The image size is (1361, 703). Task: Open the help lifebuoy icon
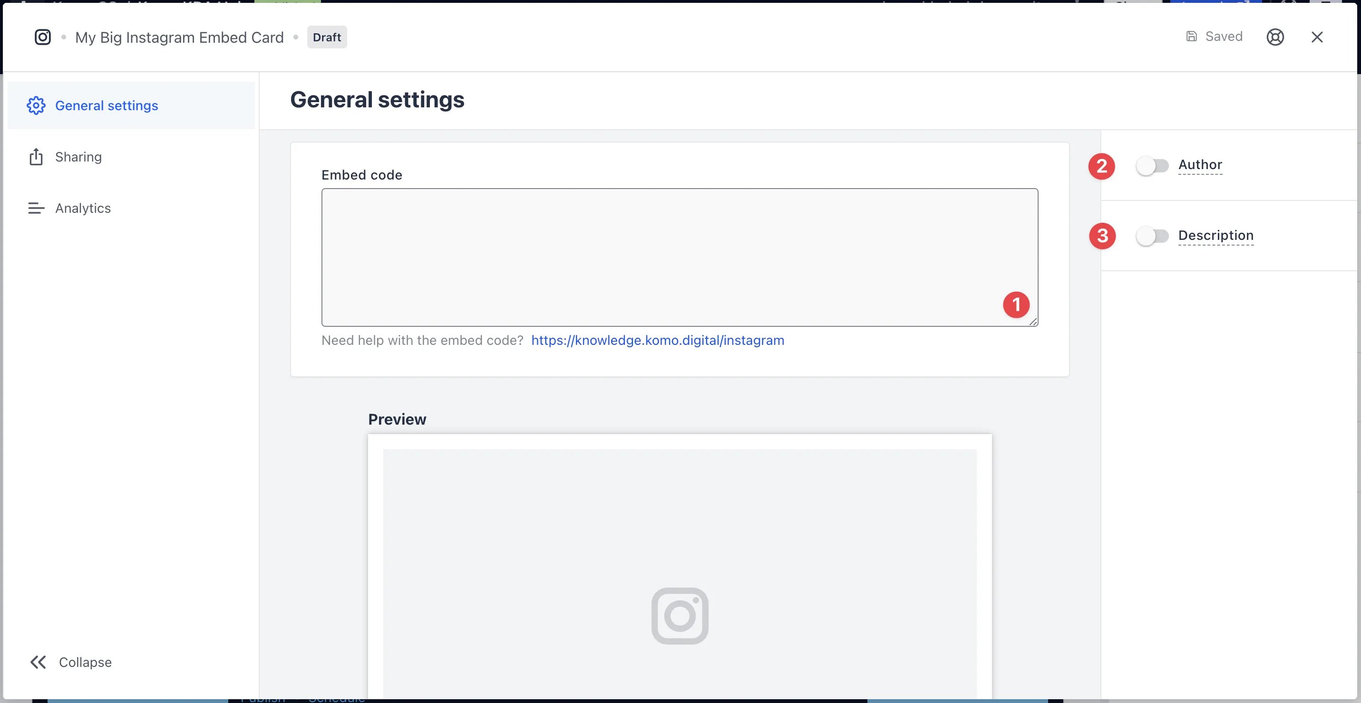(x=1275, y=37)
